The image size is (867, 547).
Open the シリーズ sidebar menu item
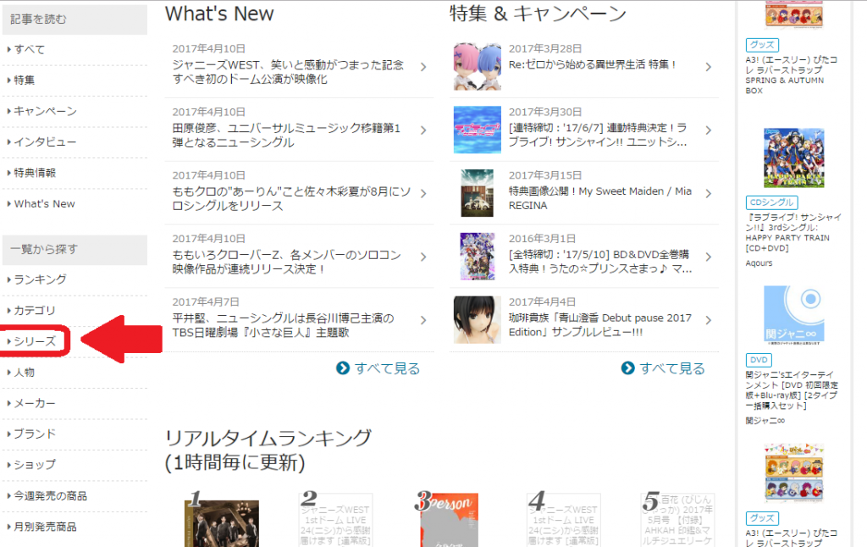click(34, 341)
